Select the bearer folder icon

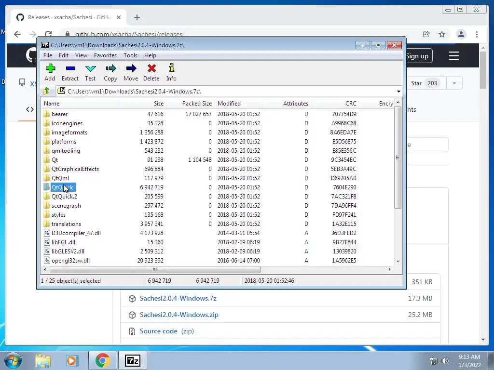[47, 114]
